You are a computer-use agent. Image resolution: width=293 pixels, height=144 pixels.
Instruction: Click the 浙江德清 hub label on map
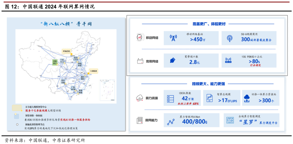pyautogui.click(x=83, y=78)
